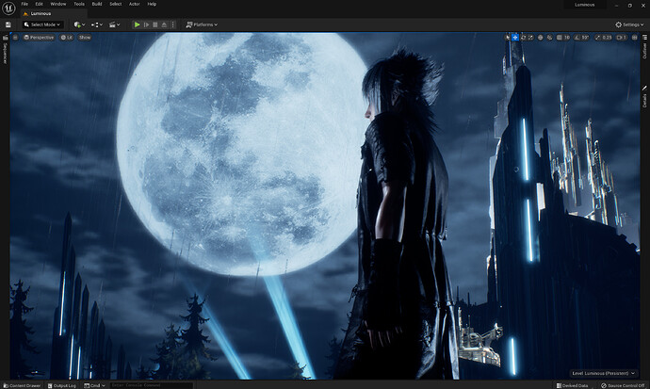
Task: Adjust camera speed setting 1
Action: pyautogui.click(x=622, y=38)
